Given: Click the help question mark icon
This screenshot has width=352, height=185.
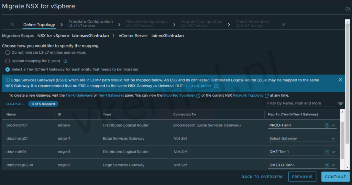Looking at the screenshot, I should pyautogui.click(x=347, y=9).
